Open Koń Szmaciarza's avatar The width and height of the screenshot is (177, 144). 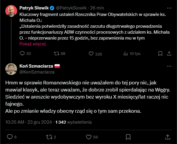tap(11, 69)
